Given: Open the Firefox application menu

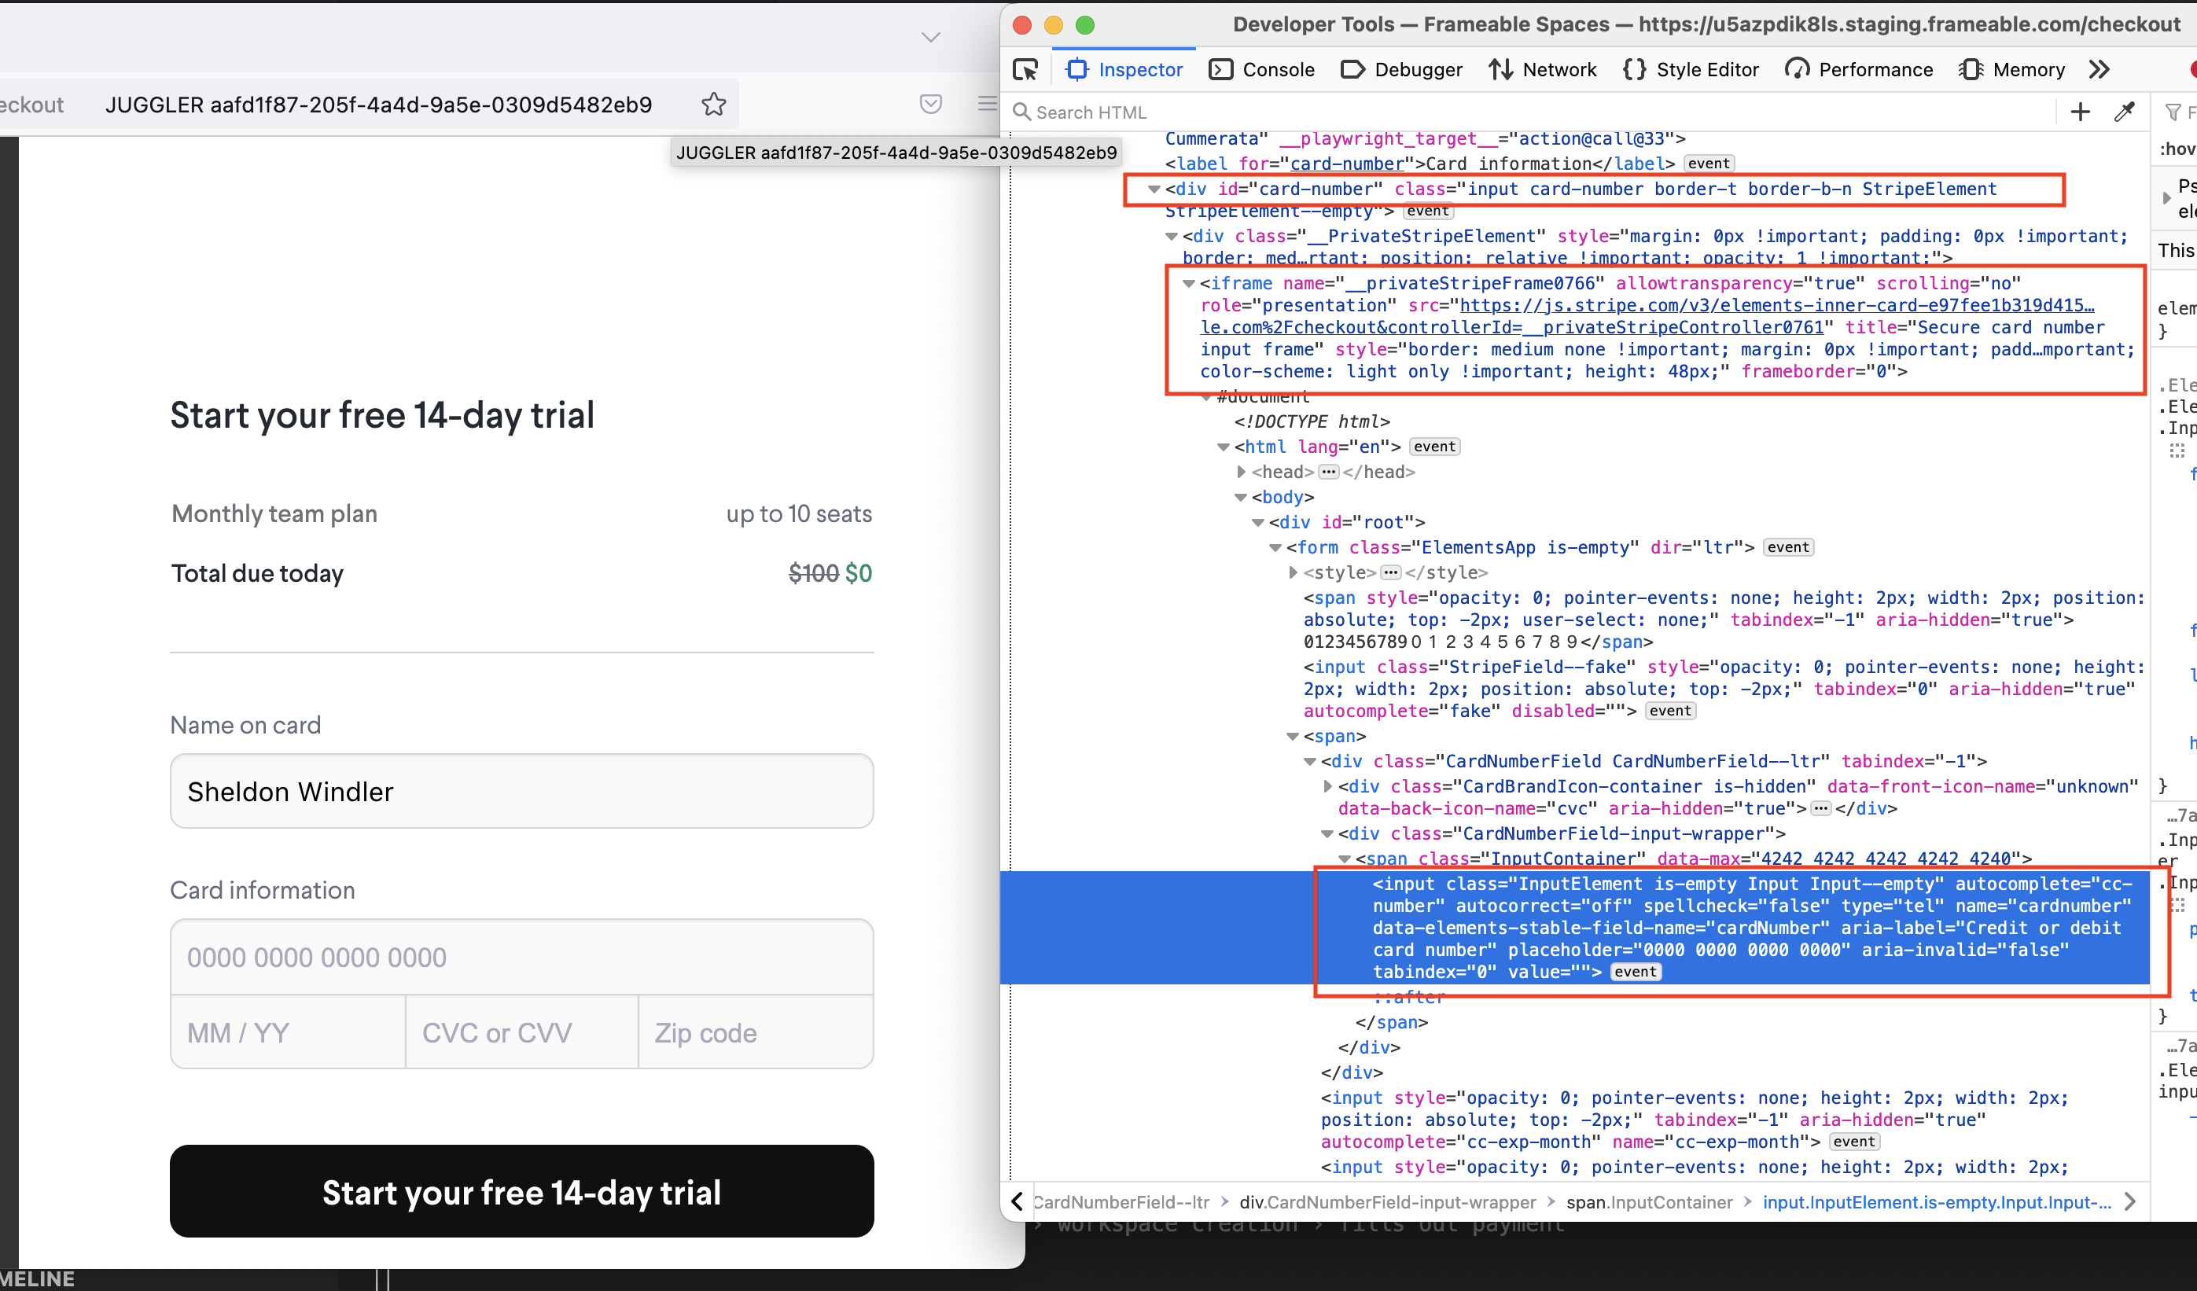Looking at the screenshot, I should click(986, 103).
